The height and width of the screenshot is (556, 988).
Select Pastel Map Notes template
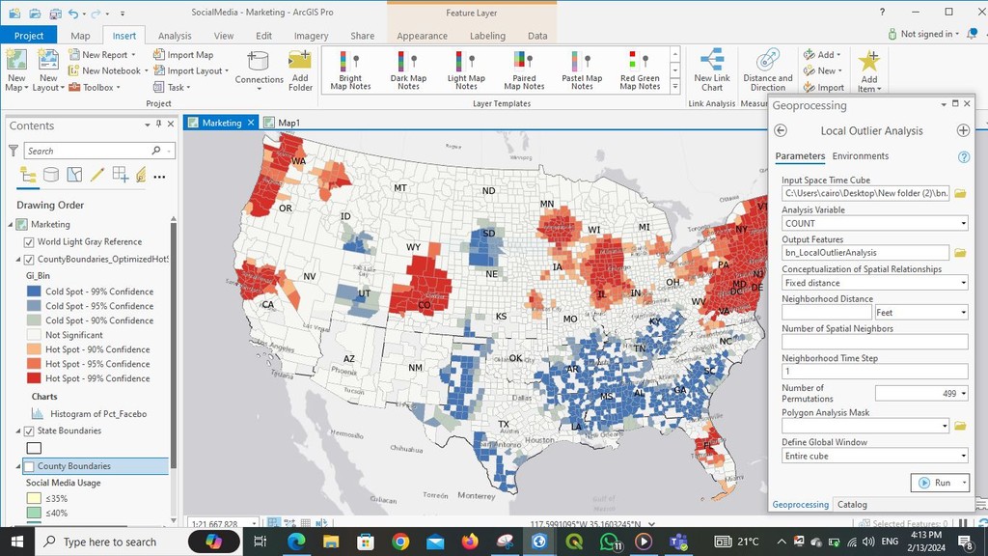coord(582,69)
